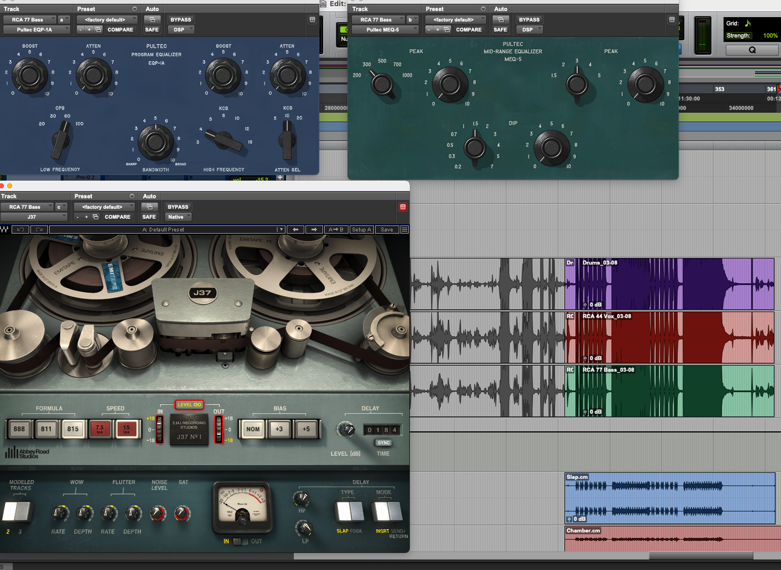Select the Slap.cm clip

(669, 498)
